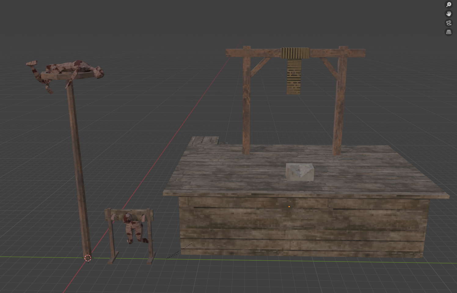
Task: Select the stone block on the platform
Action: 300,172
